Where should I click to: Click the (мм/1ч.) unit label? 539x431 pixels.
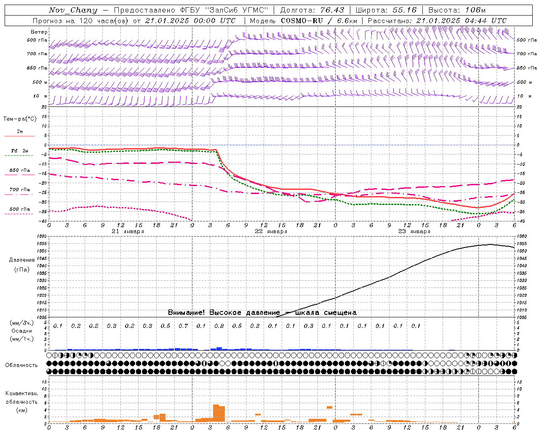pyautogui.click(x=22, y=339)
